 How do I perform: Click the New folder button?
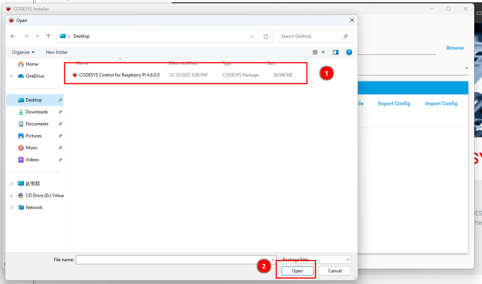57,52
